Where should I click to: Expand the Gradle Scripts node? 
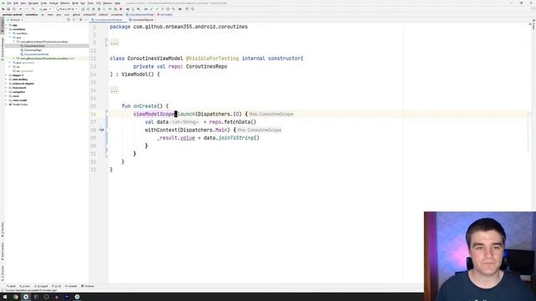pos(6,105)
